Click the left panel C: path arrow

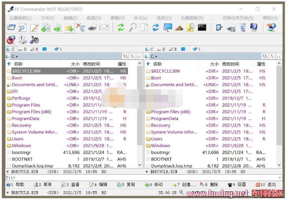pyautogui.click(x=17, y=57)
